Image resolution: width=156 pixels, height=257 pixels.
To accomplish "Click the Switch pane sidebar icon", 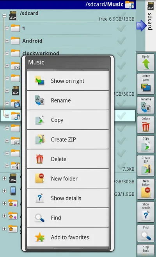I will tap(146, 84).
